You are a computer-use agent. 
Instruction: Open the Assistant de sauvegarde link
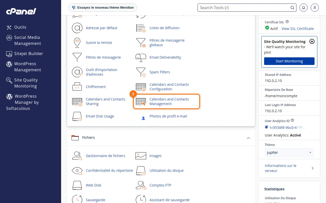[170, 200]
